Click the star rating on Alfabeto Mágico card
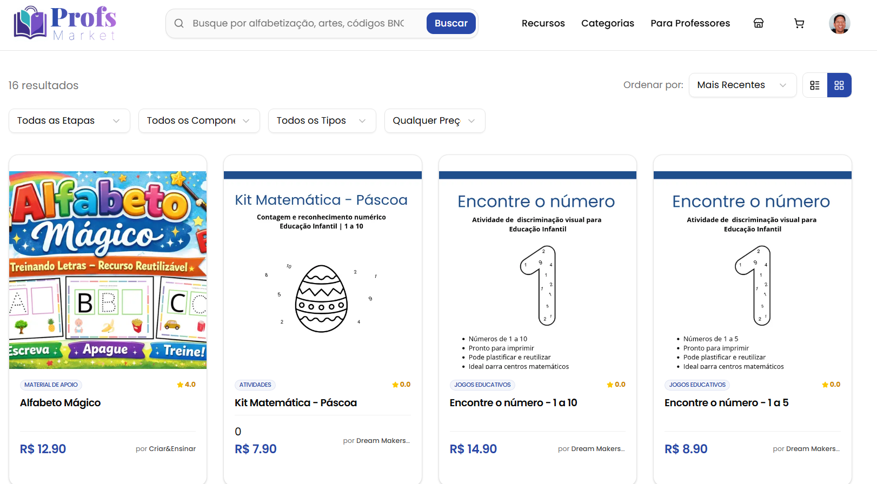 coord(187,385)
